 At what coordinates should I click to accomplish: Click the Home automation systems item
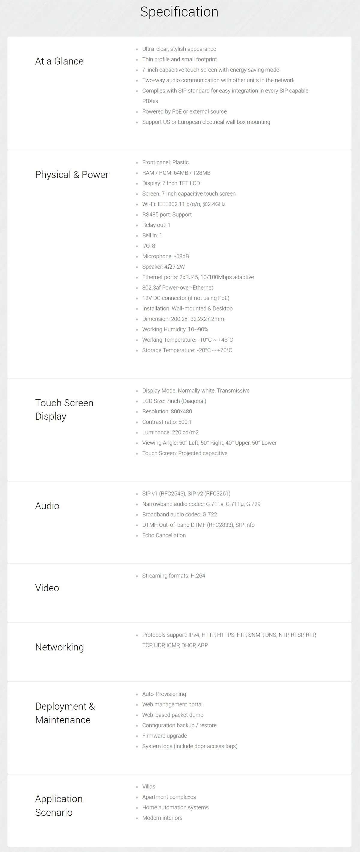175,807
